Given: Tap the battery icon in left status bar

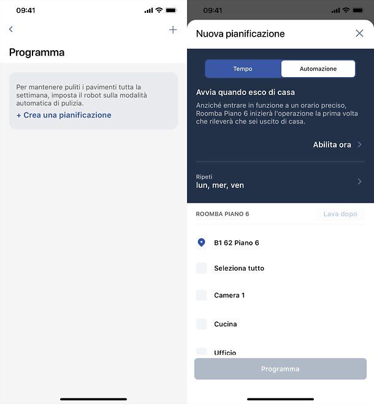Looking at the screenshot, I should 171,10.
